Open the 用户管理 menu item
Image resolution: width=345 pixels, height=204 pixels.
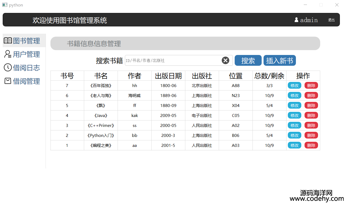[x=26, y=54]
